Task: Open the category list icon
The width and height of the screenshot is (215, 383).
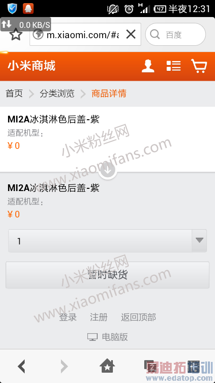Action: click(173, 66)
